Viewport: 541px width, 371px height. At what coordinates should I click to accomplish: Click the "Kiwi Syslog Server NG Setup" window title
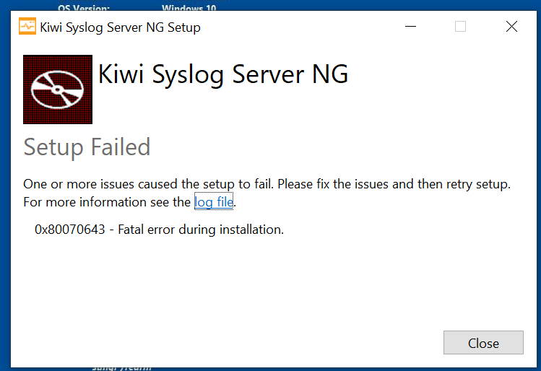pos(120,27)
